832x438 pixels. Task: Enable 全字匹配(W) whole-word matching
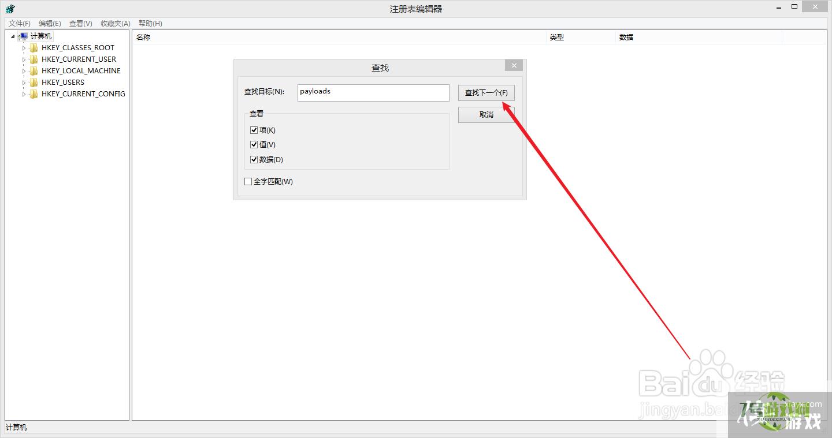(248, 182)
